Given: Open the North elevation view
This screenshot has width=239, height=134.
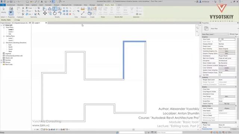Looking at the screenshot, I should [x=10, y=47].
